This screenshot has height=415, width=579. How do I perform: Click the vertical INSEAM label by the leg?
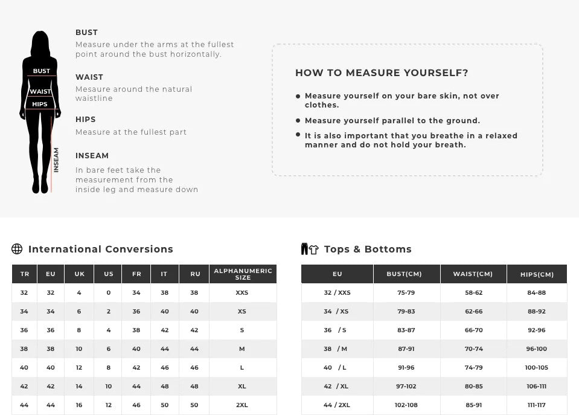tap(56, 160)
